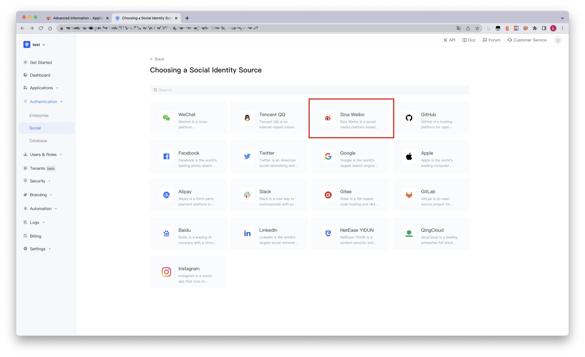Click the LinkedIn logo icon
The height and width of the screenshot is (357, 585).
pos(247,233)
